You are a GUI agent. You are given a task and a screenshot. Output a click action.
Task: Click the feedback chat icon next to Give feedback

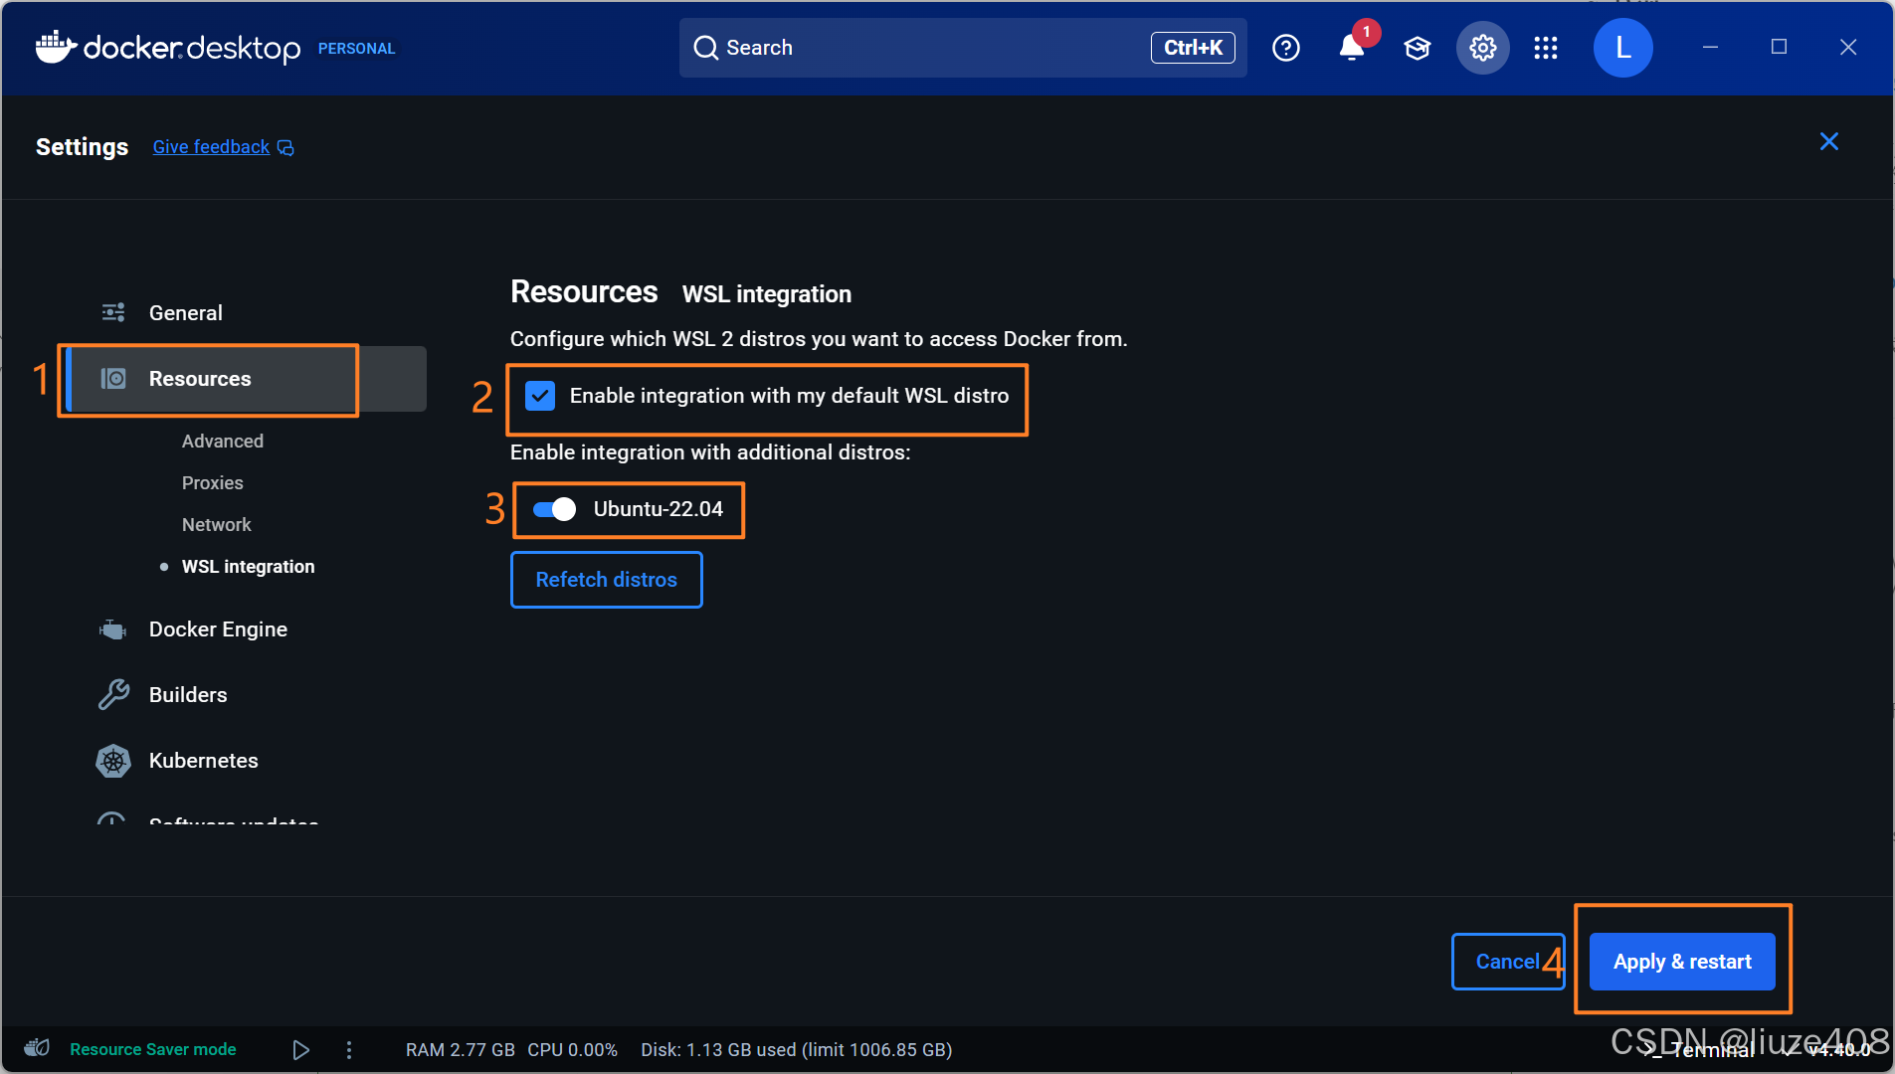pyautogui.click(x=285, y=148)
